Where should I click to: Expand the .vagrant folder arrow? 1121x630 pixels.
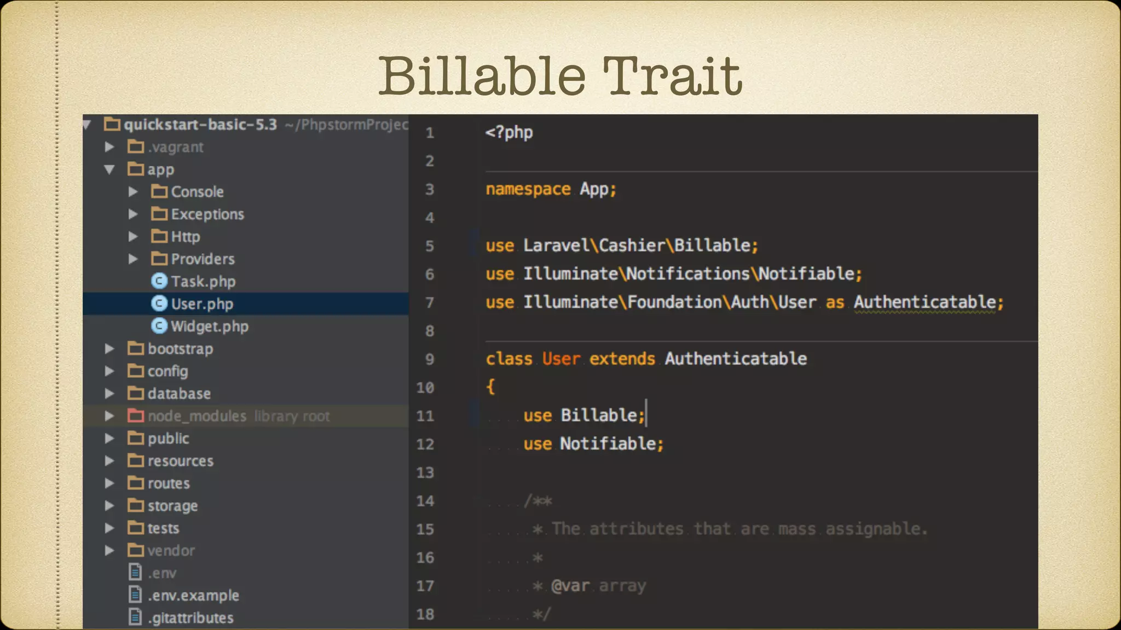point(109,147)
